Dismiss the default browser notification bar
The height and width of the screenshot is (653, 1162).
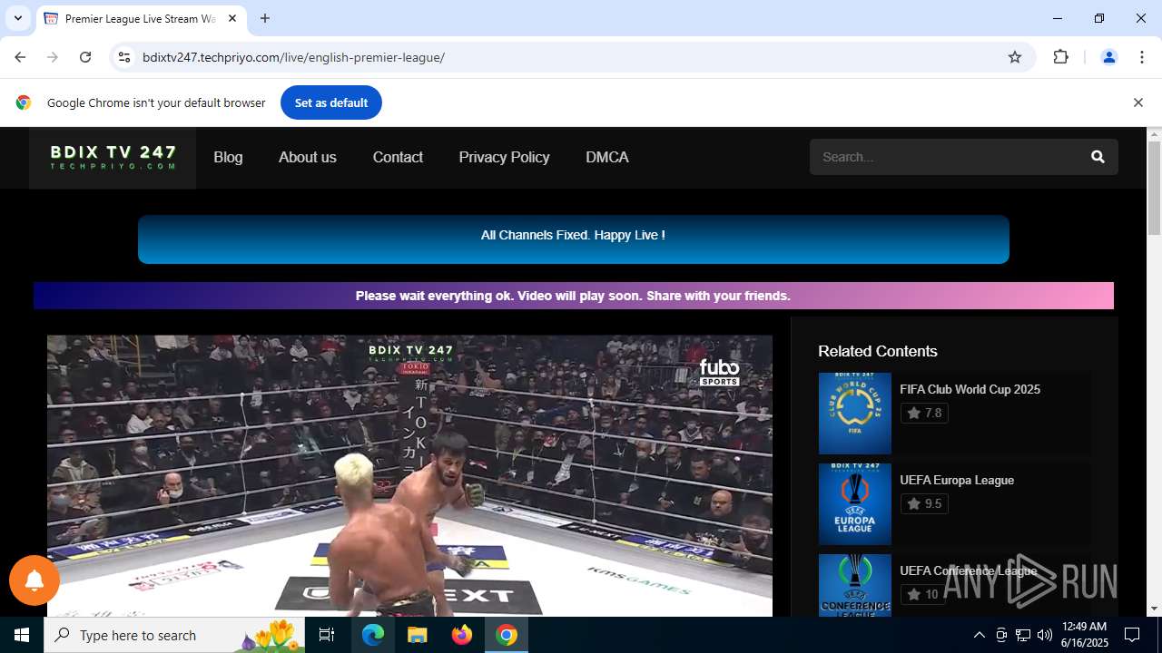pos(1137,102)
